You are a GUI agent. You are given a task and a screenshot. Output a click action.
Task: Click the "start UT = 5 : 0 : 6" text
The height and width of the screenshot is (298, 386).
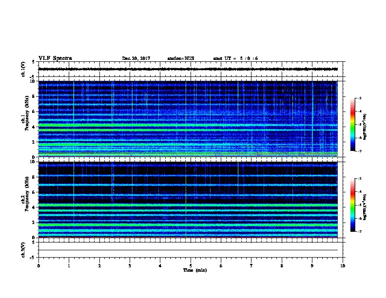(x=235, y=58)
